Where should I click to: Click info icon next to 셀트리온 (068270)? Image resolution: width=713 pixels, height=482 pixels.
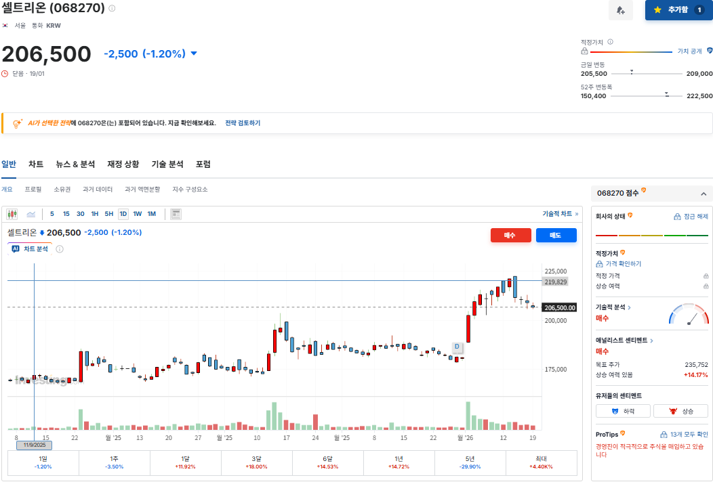coord(112,8)
